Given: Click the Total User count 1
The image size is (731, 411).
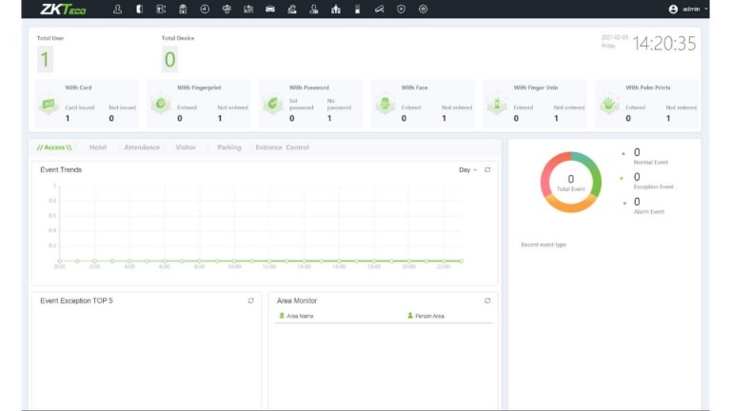Looking at the screenshot, I should [x=45, y=60].
